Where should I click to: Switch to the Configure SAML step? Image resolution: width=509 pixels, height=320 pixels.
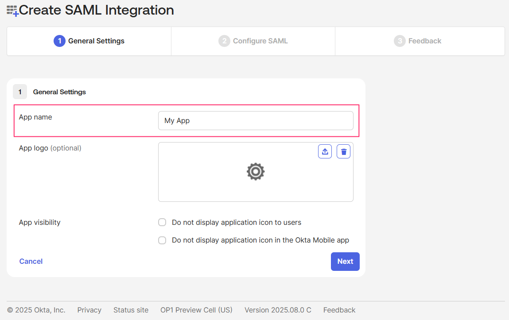(x=253, y=41)
